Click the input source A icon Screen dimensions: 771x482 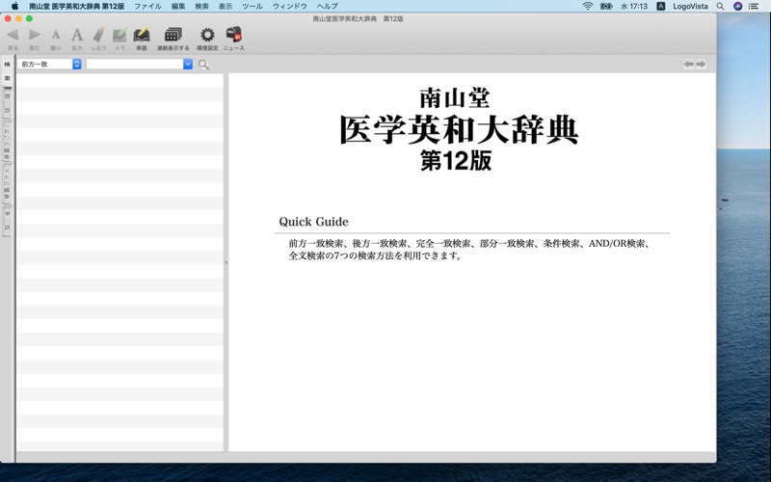[661, 7]
